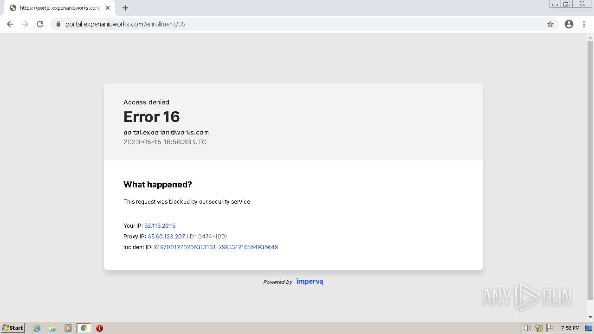Screen dimensions: 594x334
Task: Click the Show Desktop tray icon
Action: tap(588, 328)
